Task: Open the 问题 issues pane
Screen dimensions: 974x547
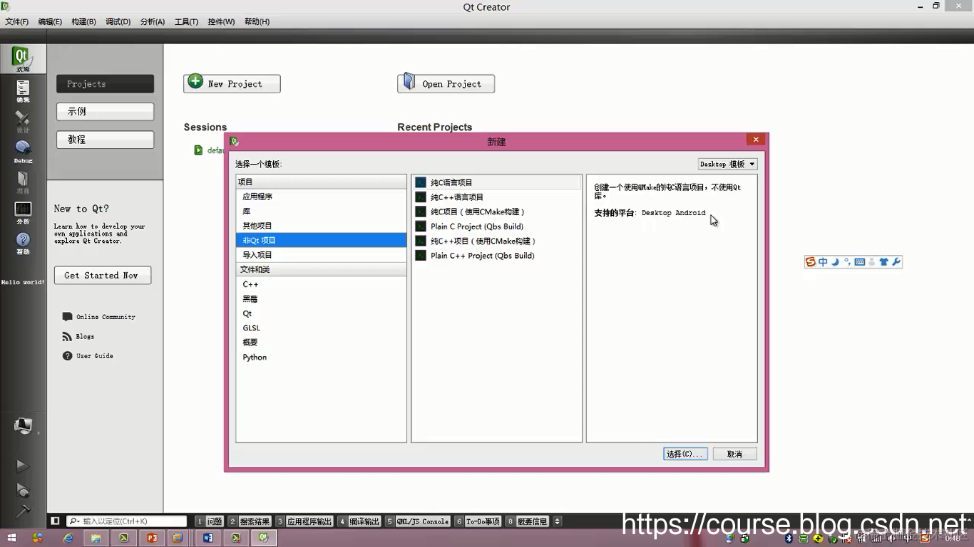Action: [209, 521]
